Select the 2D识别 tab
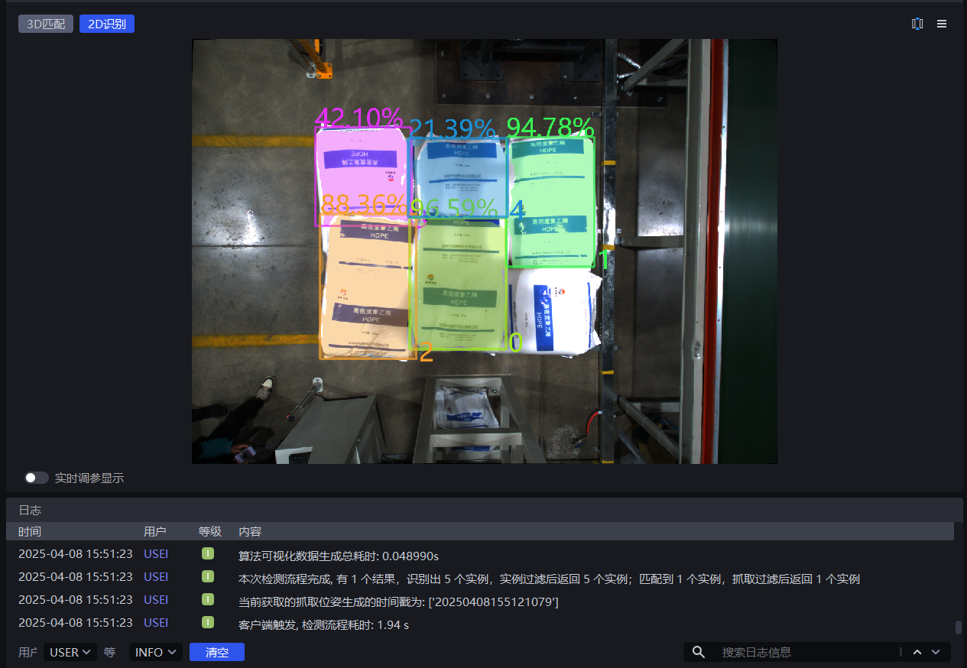Viewport: 967px width, 668px height. (107, 24)
